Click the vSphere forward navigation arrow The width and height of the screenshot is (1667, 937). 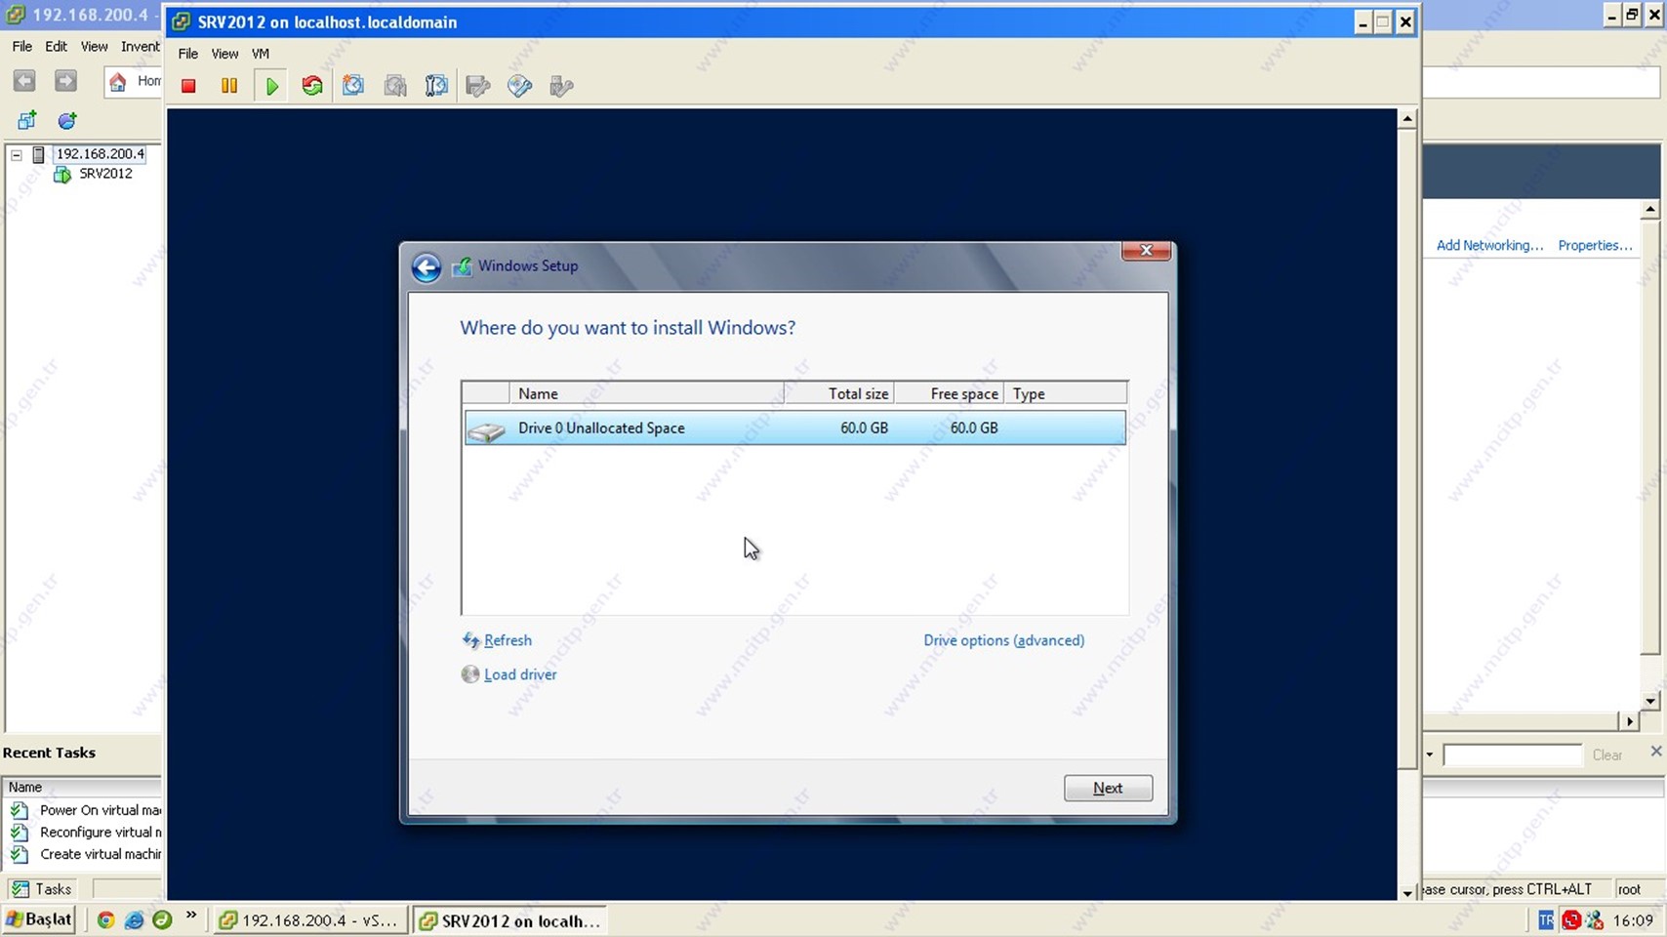pyautogui.click(x=65, y=81)
